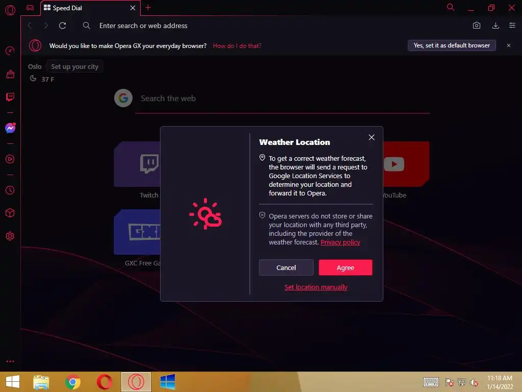This screenshot has width=522, height=392.
Task: Go forward to next page
Action: pos(46,26)
